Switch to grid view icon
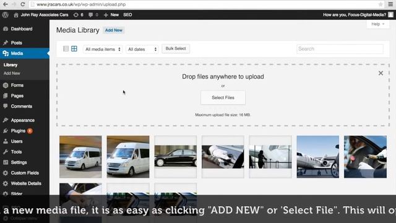The width and height of the screenshot is (396, 223). coord(74,49)
